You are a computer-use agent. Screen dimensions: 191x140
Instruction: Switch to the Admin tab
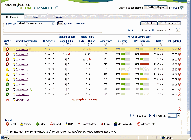point(59,17)
